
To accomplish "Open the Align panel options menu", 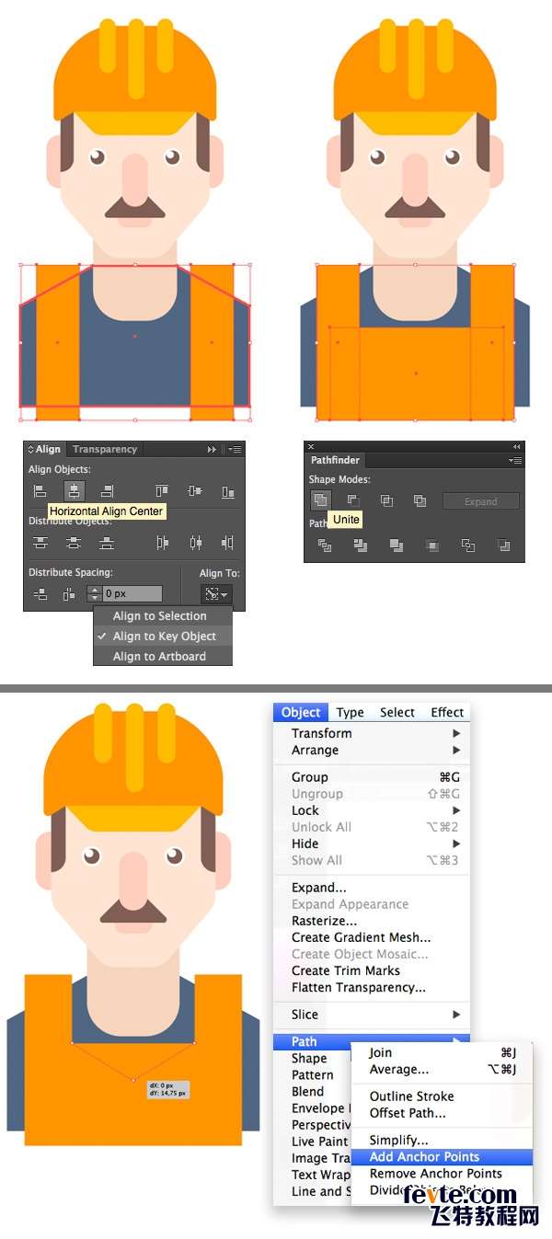I will tap(235, 450).
